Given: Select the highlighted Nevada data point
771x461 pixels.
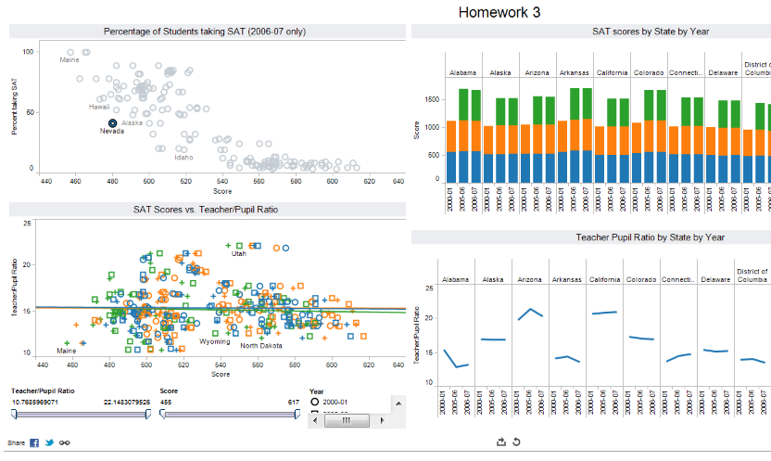Looking at the screenshot, I should click(112, 122).
